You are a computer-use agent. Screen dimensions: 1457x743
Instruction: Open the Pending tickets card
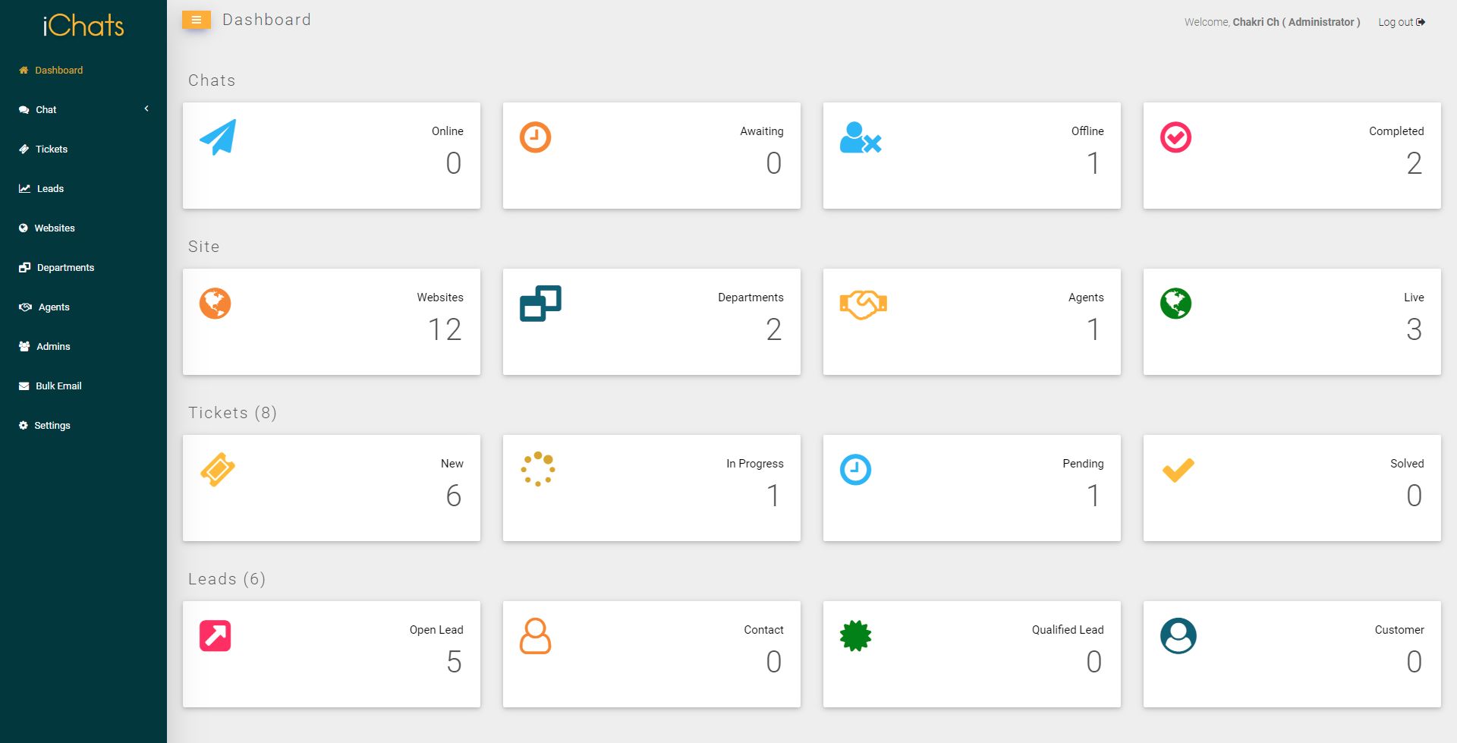(971, 488)
